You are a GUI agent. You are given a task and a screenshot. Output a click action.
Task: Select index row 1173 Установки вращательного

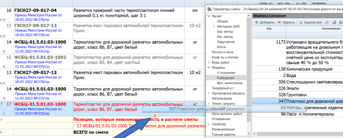point(298,52)
